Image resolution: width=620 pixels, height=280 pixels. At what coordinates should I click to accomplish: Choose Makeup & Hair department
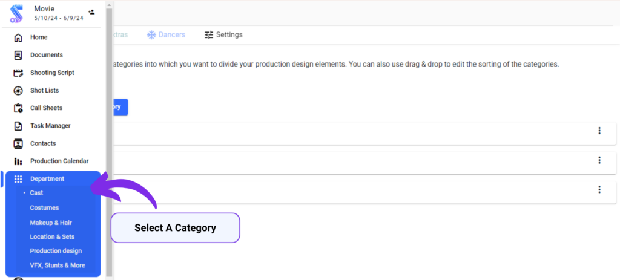(51, 223)
